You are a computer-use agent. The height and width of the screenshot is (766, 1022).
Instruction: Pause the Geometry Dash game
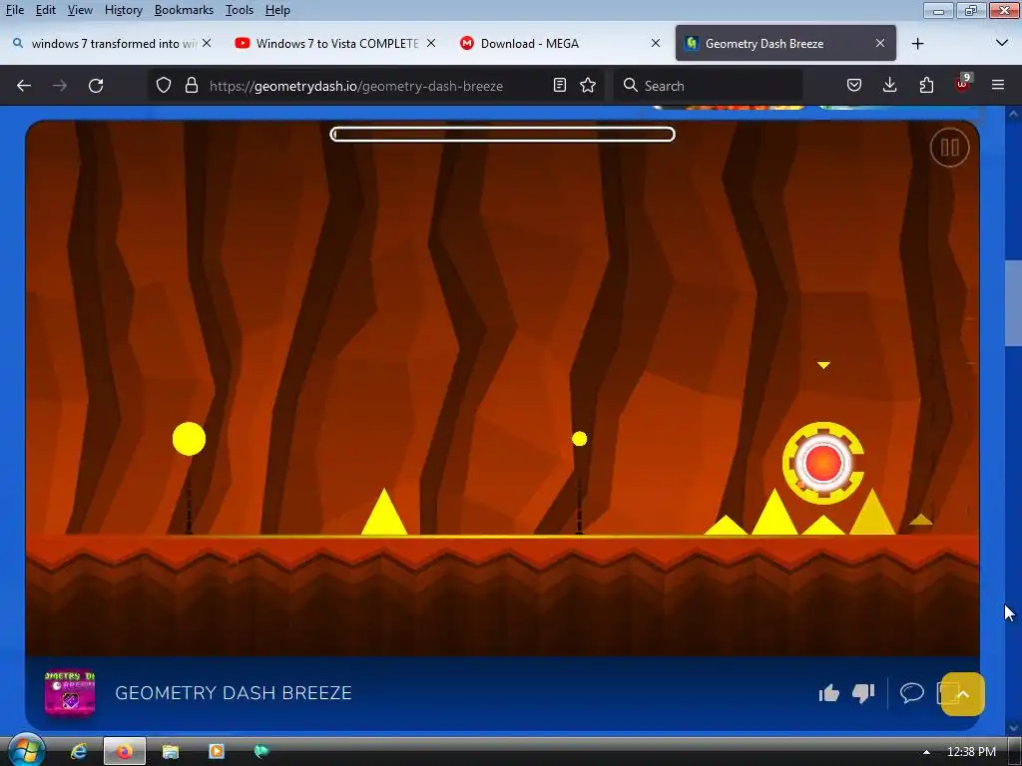(x=949, y=148)
